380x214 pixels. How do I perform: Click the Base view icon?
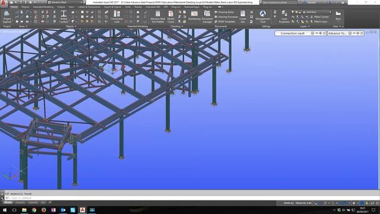338,15
